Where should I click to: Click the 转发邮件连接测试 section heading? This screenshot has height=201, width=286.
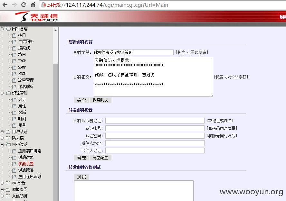[85, 167]
